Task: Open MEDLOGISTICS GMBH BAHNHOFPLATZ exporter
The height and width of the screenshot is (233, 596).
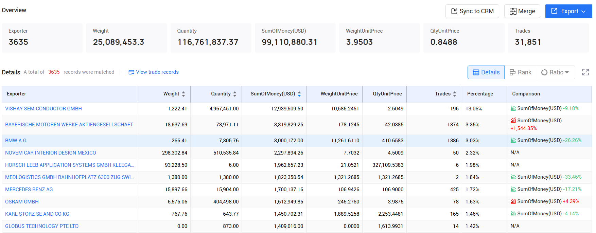Action: click(x=70, y=177)
